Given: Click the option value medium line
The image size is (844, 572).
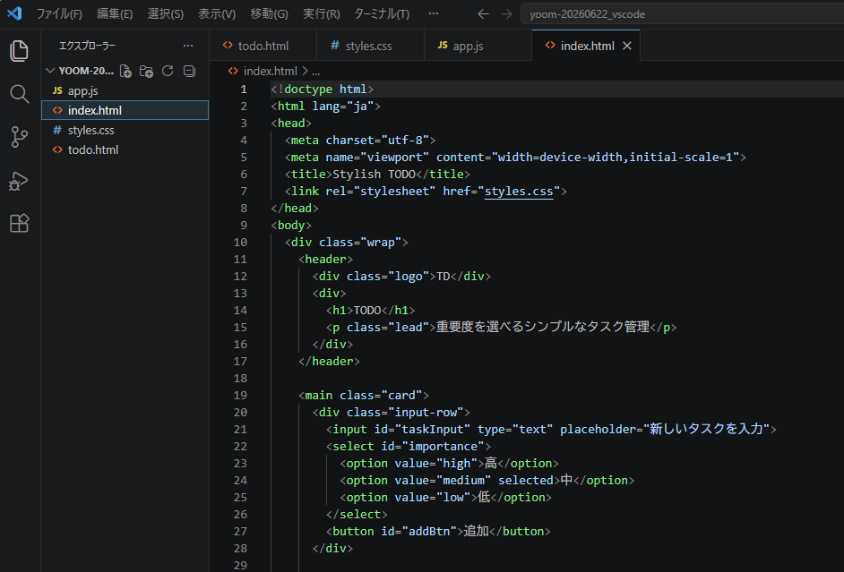Looking at the screenshot, I should pyautogui.click(x=487, y=481).
